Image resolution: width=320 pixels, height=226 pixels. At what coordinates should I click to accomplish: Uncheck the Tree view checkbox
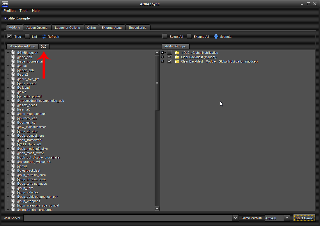point(10,36)
